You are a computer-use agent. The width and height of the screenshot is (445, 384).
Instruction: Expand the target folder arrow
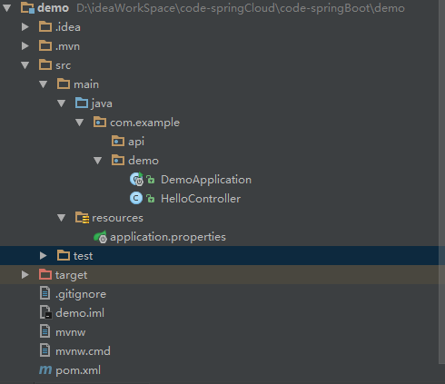pyautogui.click(x=25, y=275)
